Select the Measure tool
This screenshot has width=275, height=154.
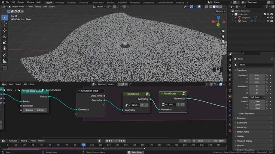(x=5, y=61)
